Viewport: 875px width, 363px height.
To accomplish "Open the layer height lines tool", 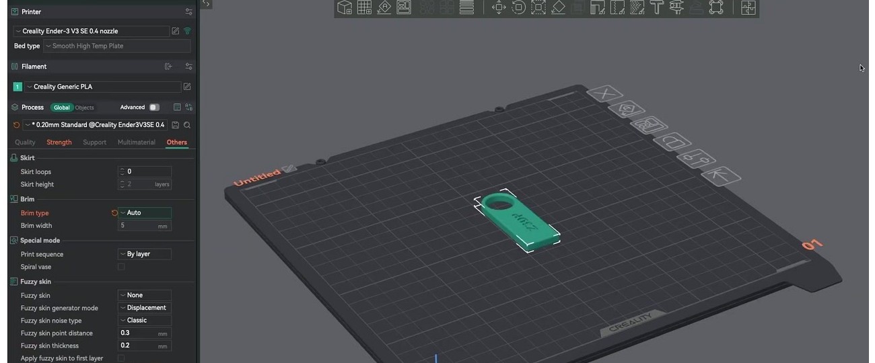I will [x=466, y=7].
